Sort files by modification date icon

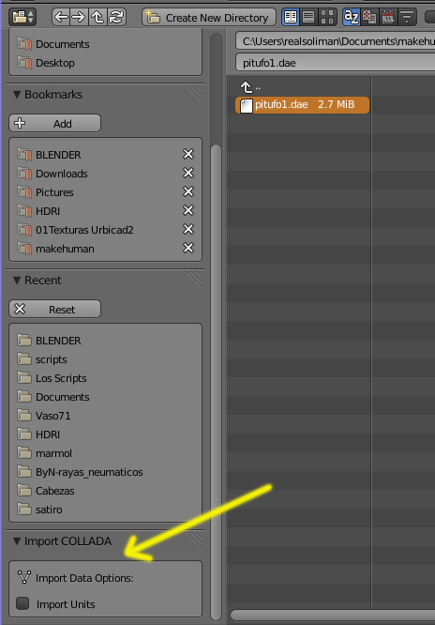click(x=388, y=17)
